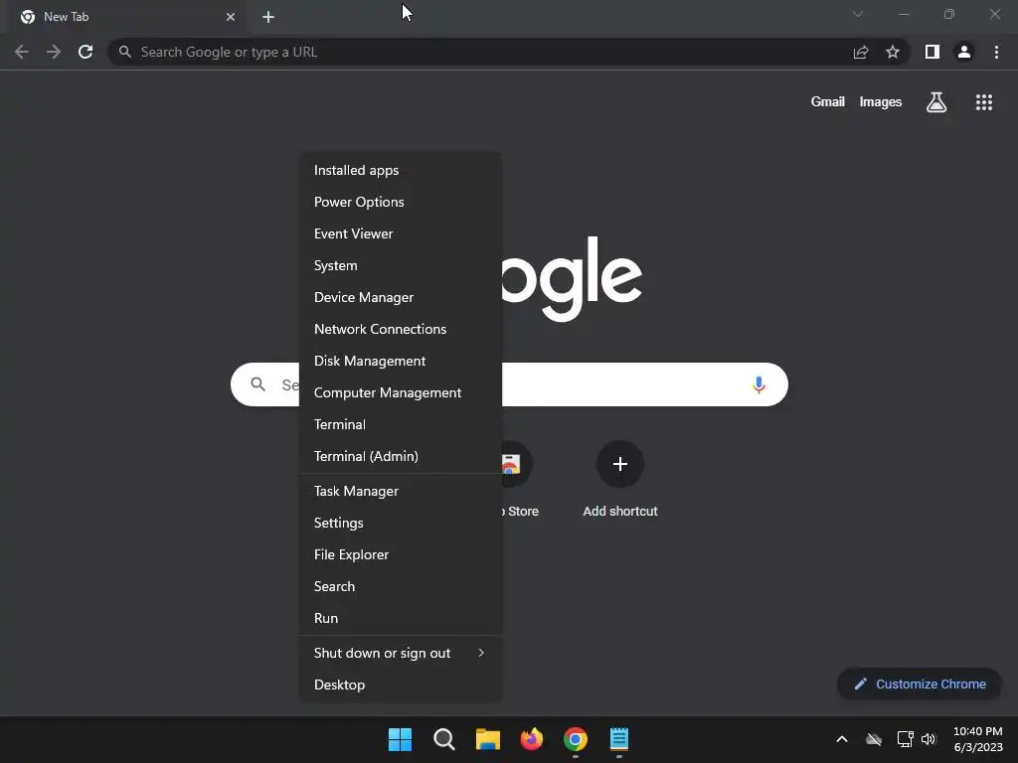Click the OneDrive cloud tray icon

click(874, 739)
